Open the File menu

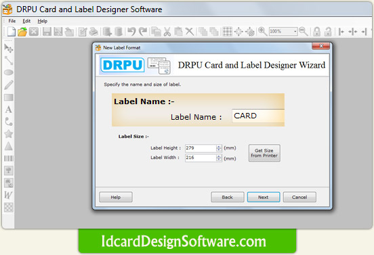12,21
